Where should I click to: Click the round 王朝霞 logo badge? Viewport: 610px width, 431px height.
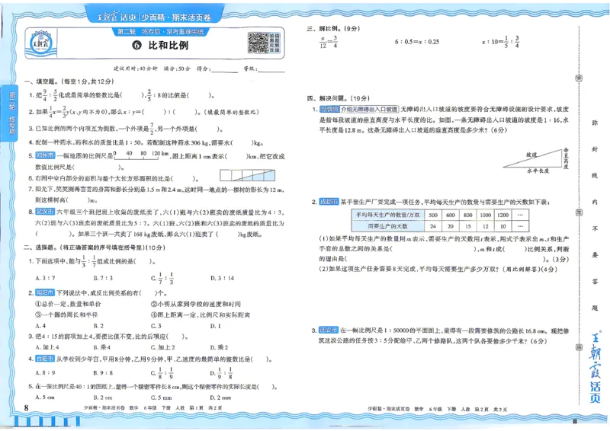point(41,43)
